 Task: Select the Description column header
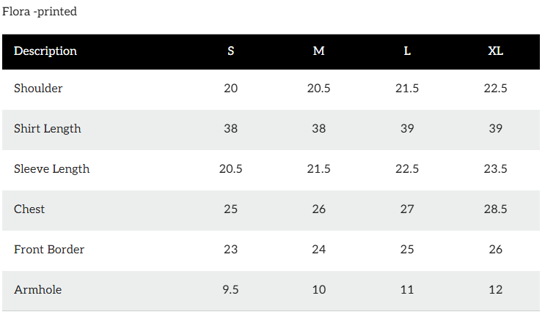pos(45,51)
